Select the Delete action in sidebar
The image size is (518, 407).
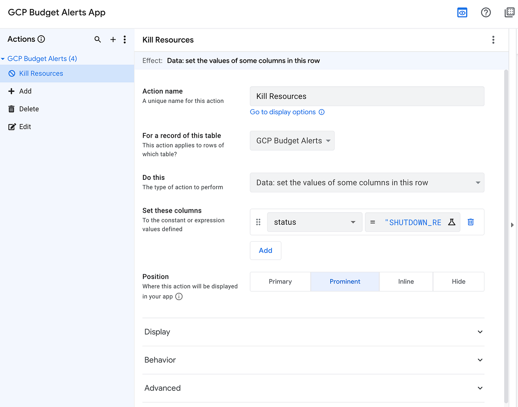pyautogui.click(x=67, y=109)
